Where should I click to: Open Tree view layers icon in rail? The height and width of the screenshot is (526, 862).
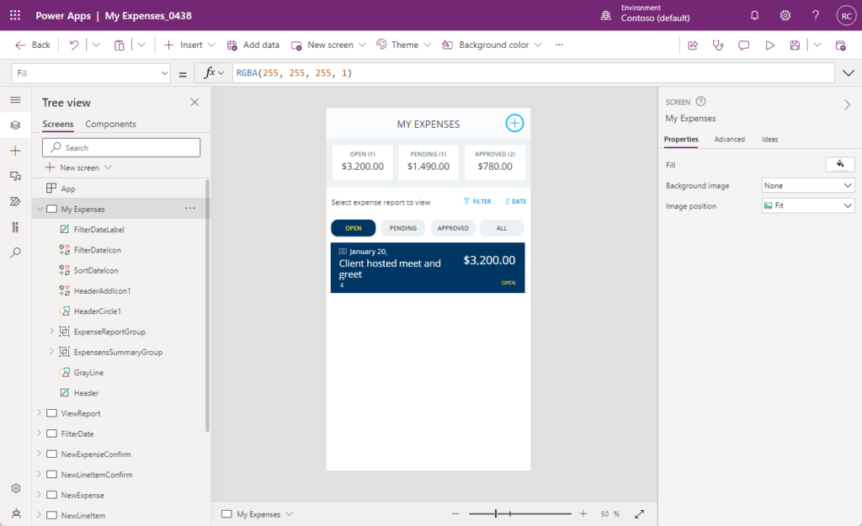[15, 125]
